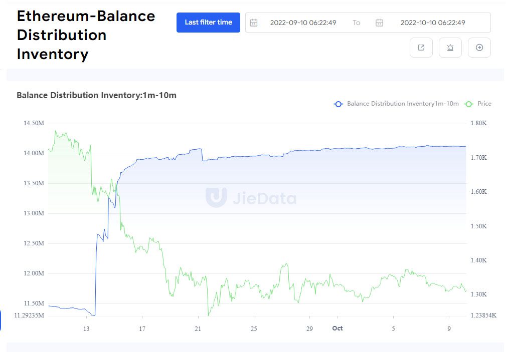Open the end date calendar icon

click(x=379, y=23)
